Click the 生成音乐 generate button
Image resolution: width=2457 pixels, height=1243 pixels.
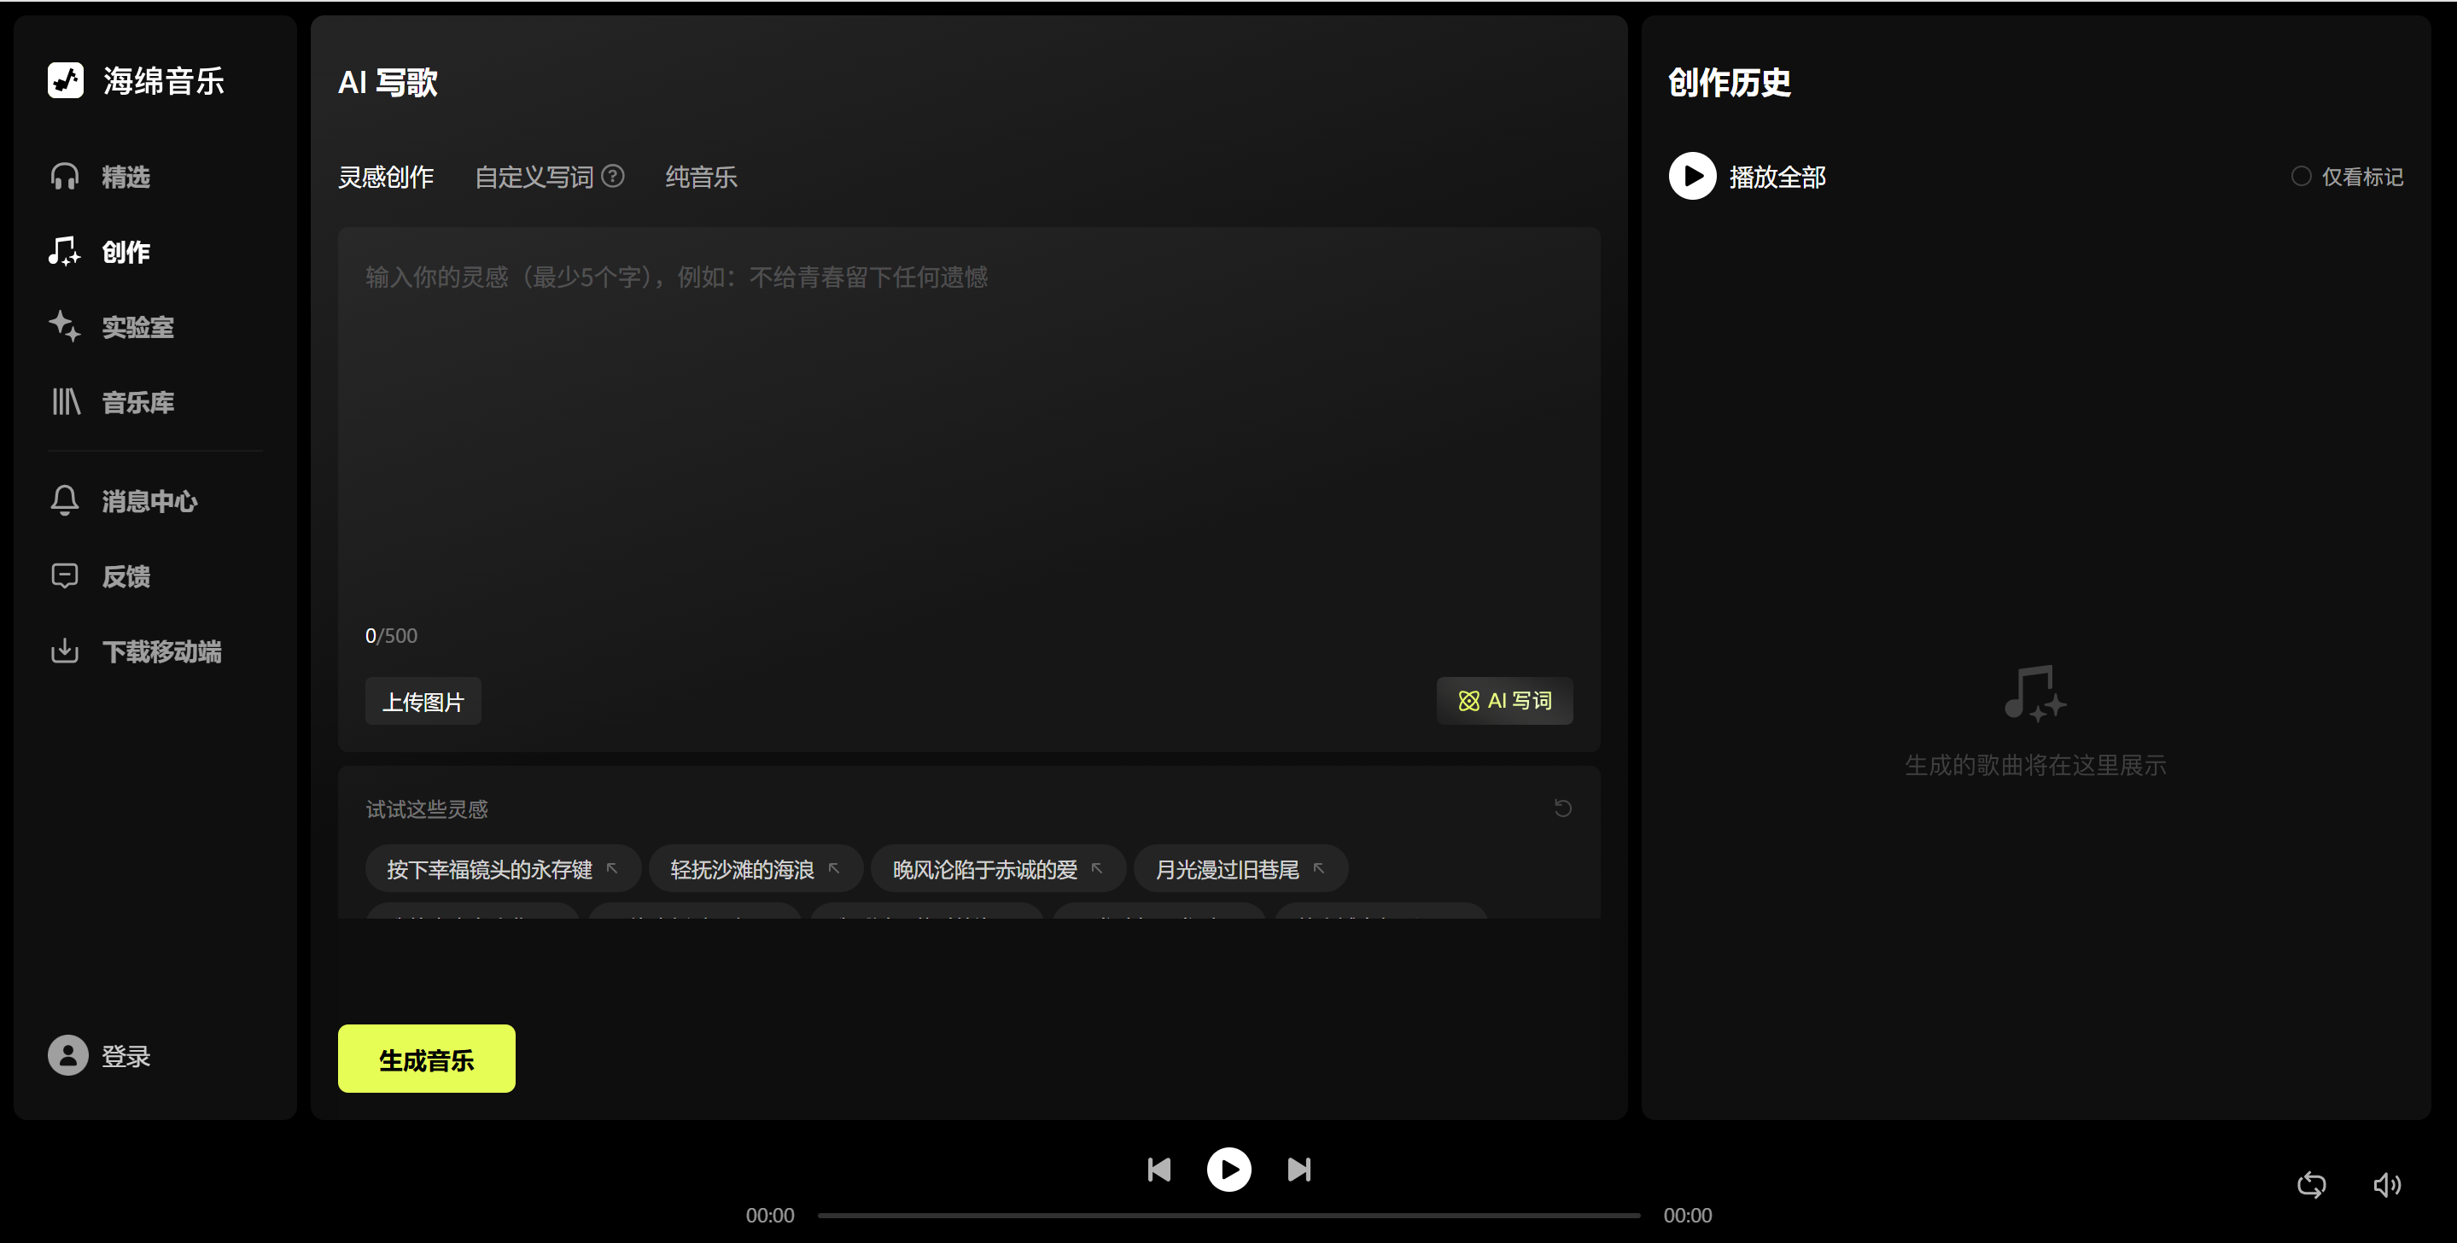click(x=425, y=1057)
